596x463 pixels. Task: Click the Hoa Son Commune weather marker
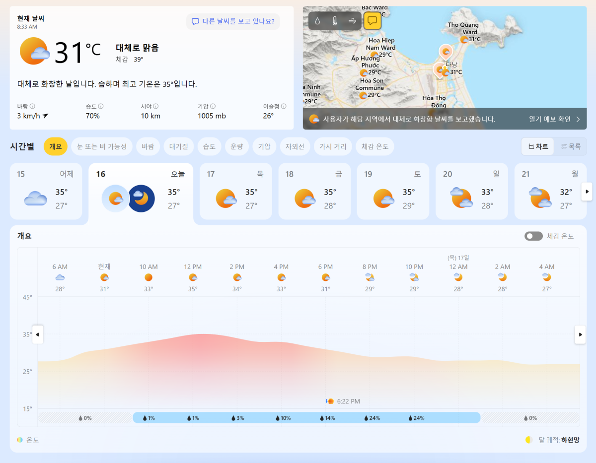pyautogui.click(x=363, y=95)
